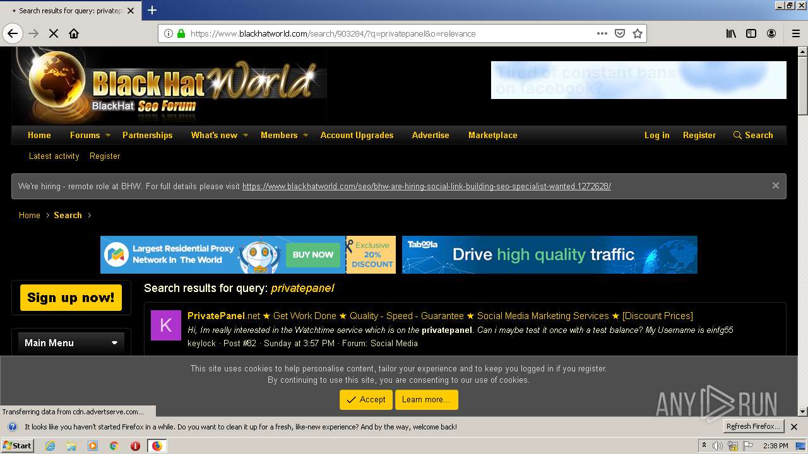The width and height of the screenshot is (808, 454).
Task: Open the Library icon
Action: (731, 33)
